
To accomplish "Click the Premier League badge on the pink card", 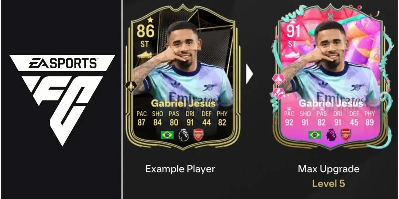I will (331, 135).
